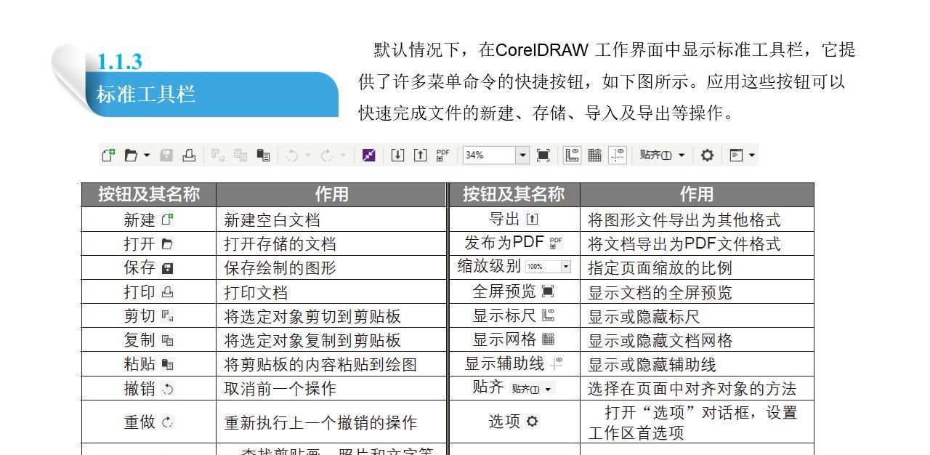Open the 34% zoom level dropdown arrow

522,155
